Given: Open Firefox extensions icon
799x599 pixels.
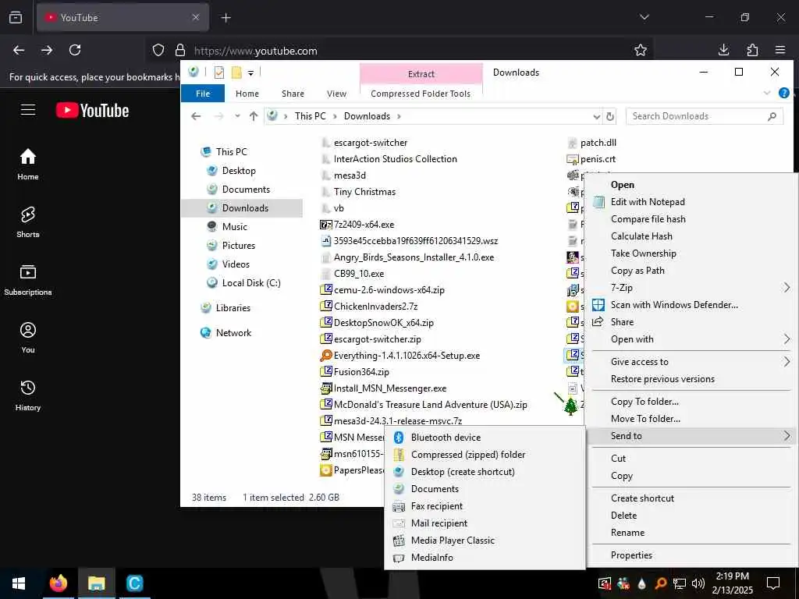Looking at the screenshot, I should tap(752, 50).
